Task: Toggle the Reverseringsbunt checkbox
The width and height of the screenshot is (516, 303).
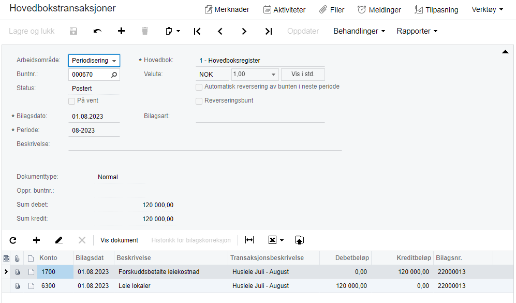Action: (199, 101)
